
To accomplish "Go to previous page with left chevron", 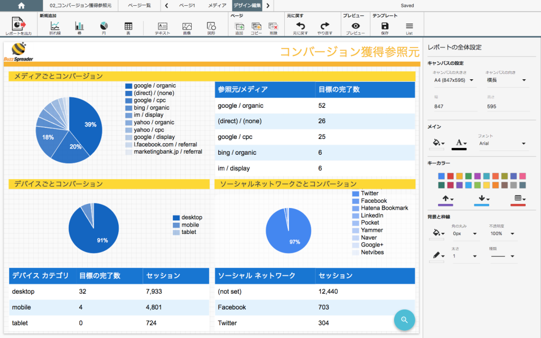I will pos(166,5).
